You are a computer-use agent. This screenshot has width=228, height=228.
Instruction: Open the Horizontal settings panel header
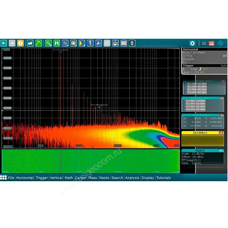coord(190,49)
